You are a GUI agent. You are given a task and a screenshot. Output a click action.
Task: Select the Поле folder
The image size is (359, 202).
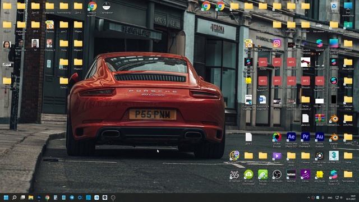63,43
